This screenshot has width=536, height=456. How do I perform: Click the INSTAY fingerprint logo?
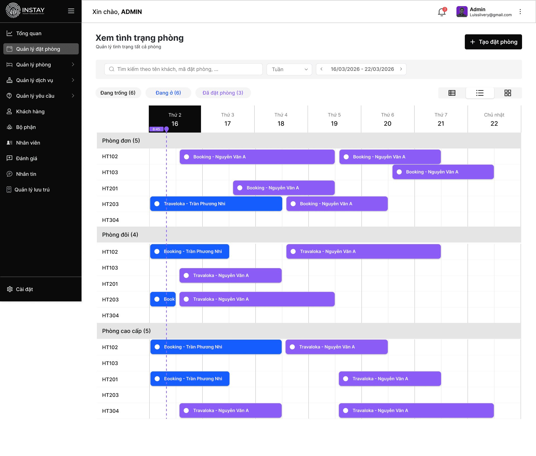coord(13,11)
